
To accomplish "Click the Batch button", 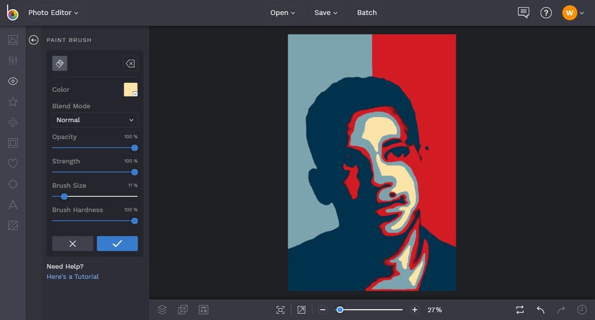I will click(367, 13).
